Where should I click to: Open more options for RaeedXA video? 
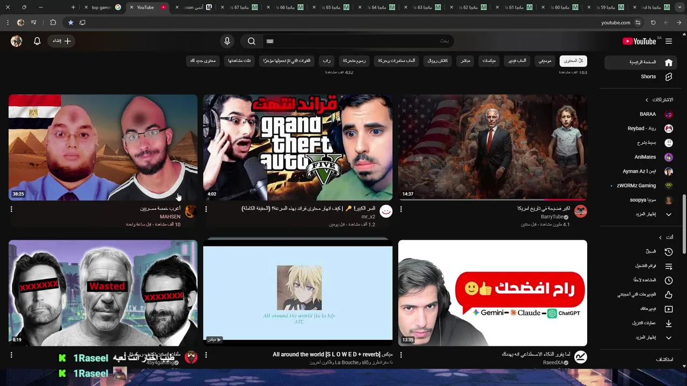pos(401,355)
